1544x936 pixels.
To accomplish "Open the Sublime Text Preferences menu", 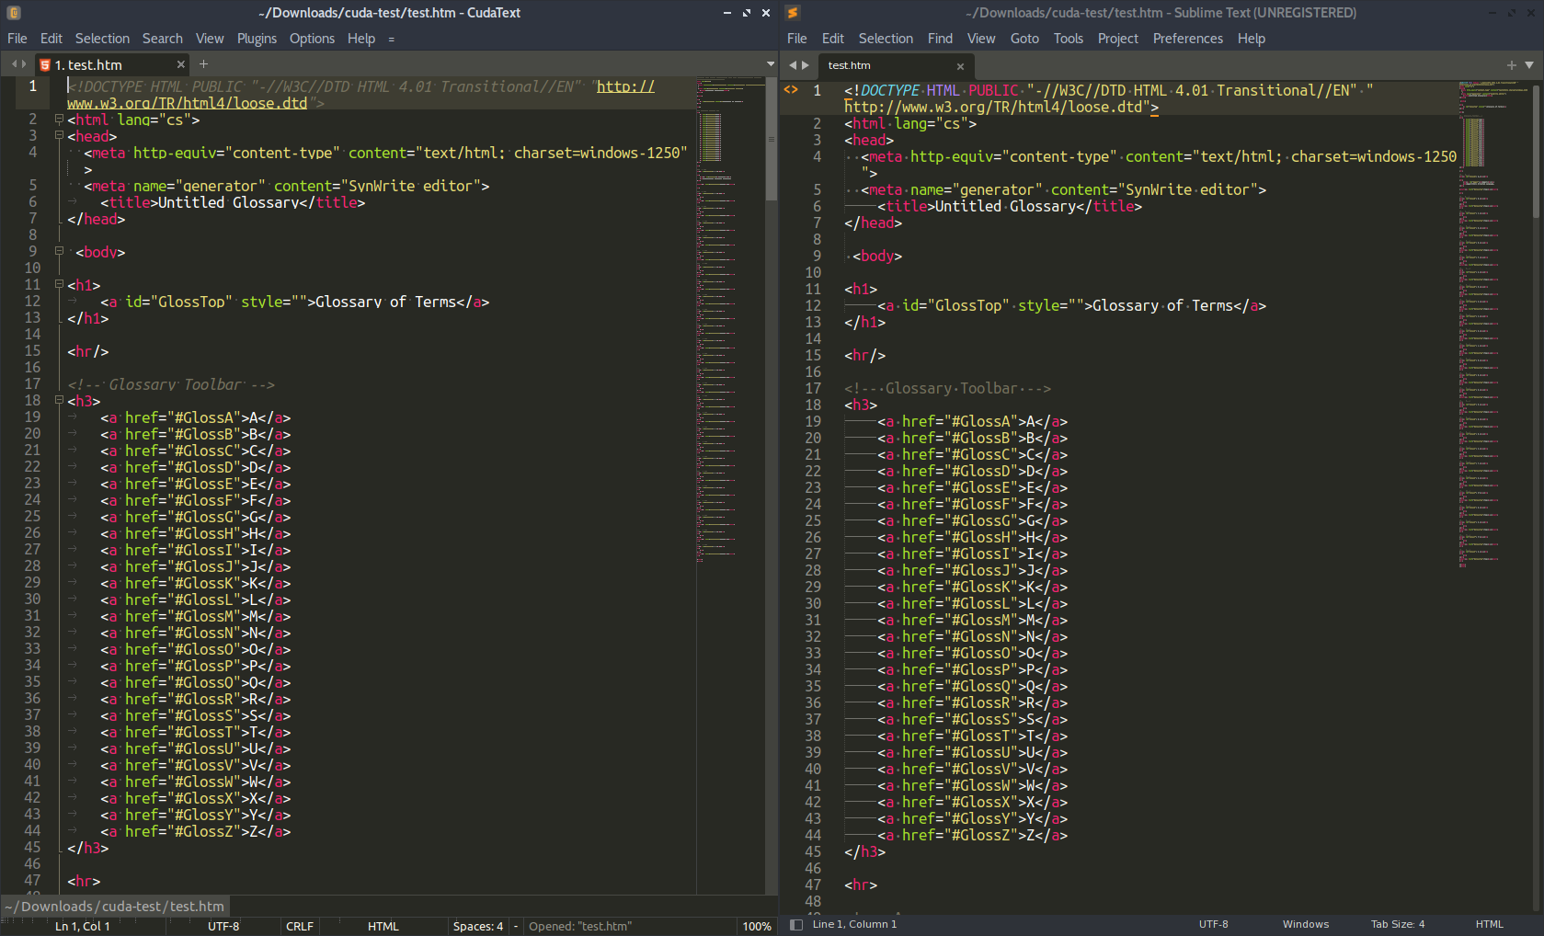I will pos(1188,39).
